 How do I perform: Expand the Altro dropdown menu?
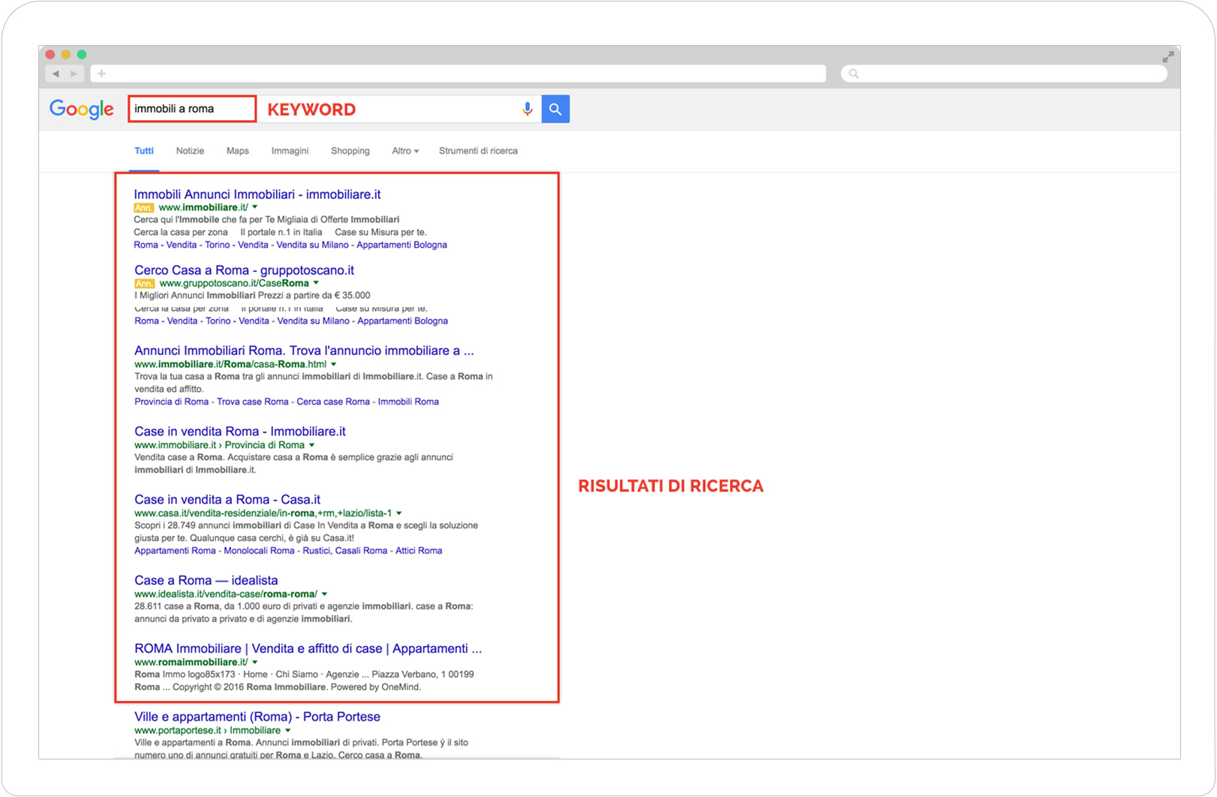[x=405, y=151]
